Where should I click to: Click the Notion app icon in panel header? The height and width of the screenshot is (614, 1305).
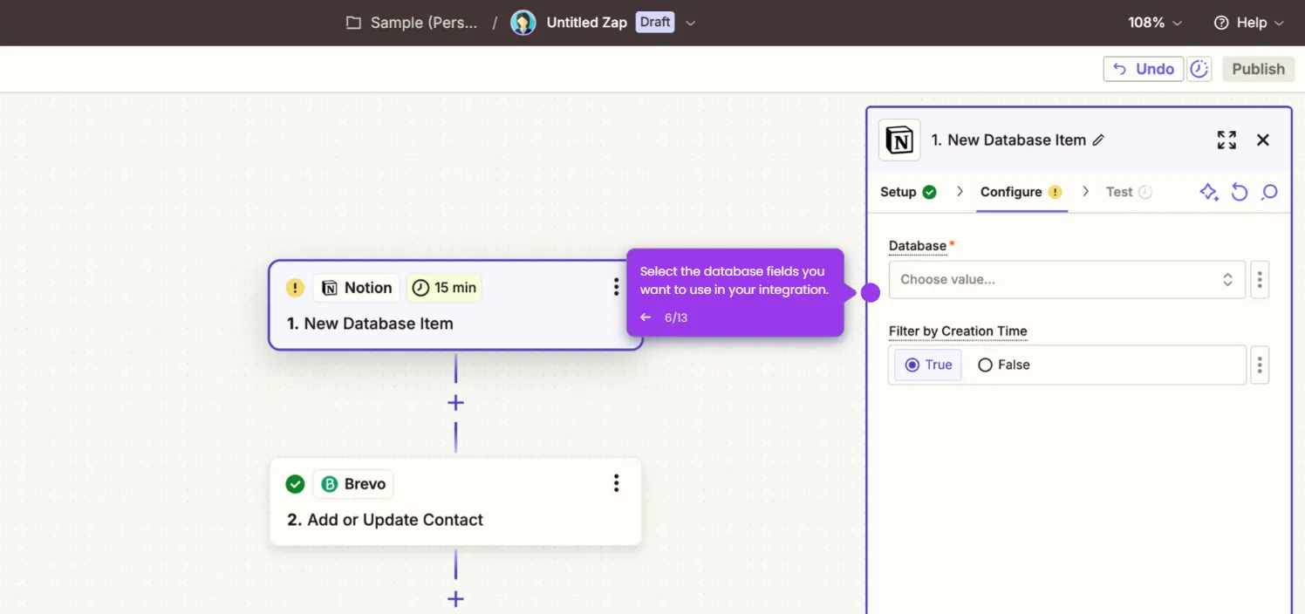click(x=899, y=140)
